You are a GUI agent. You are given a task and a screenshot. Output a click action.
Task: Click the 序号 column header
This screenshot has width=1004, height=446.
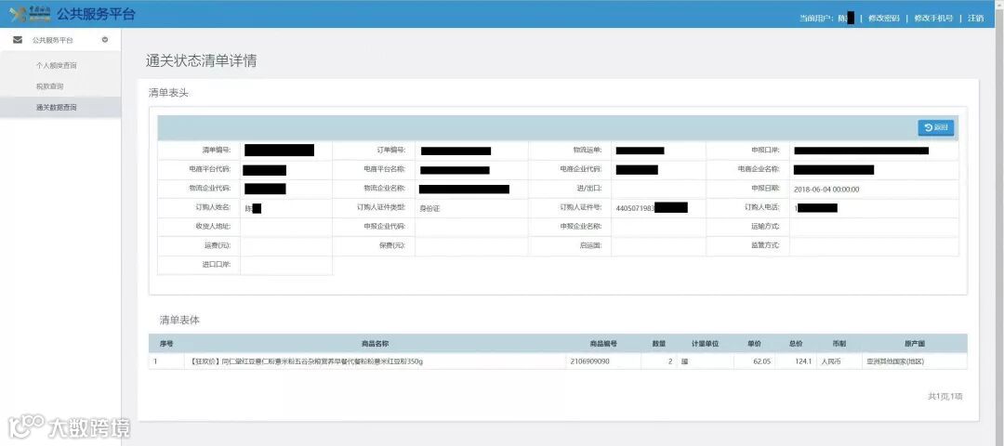click(165, 344)
